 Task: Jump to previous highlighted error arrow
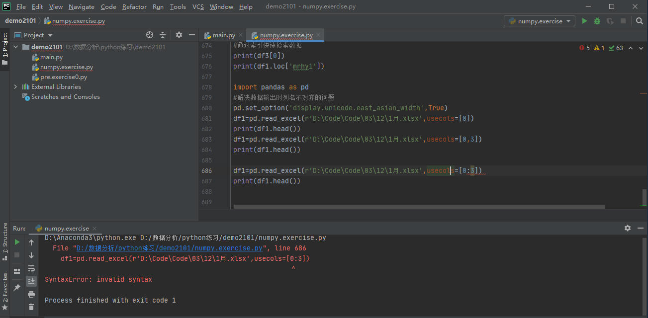click(x=631, y=48)
